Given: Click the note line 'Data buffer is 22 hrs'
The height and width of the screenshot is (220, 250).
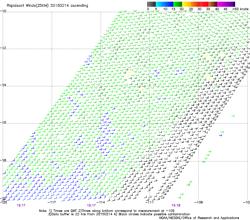Looking at the screenshot, I should (119, 214).
